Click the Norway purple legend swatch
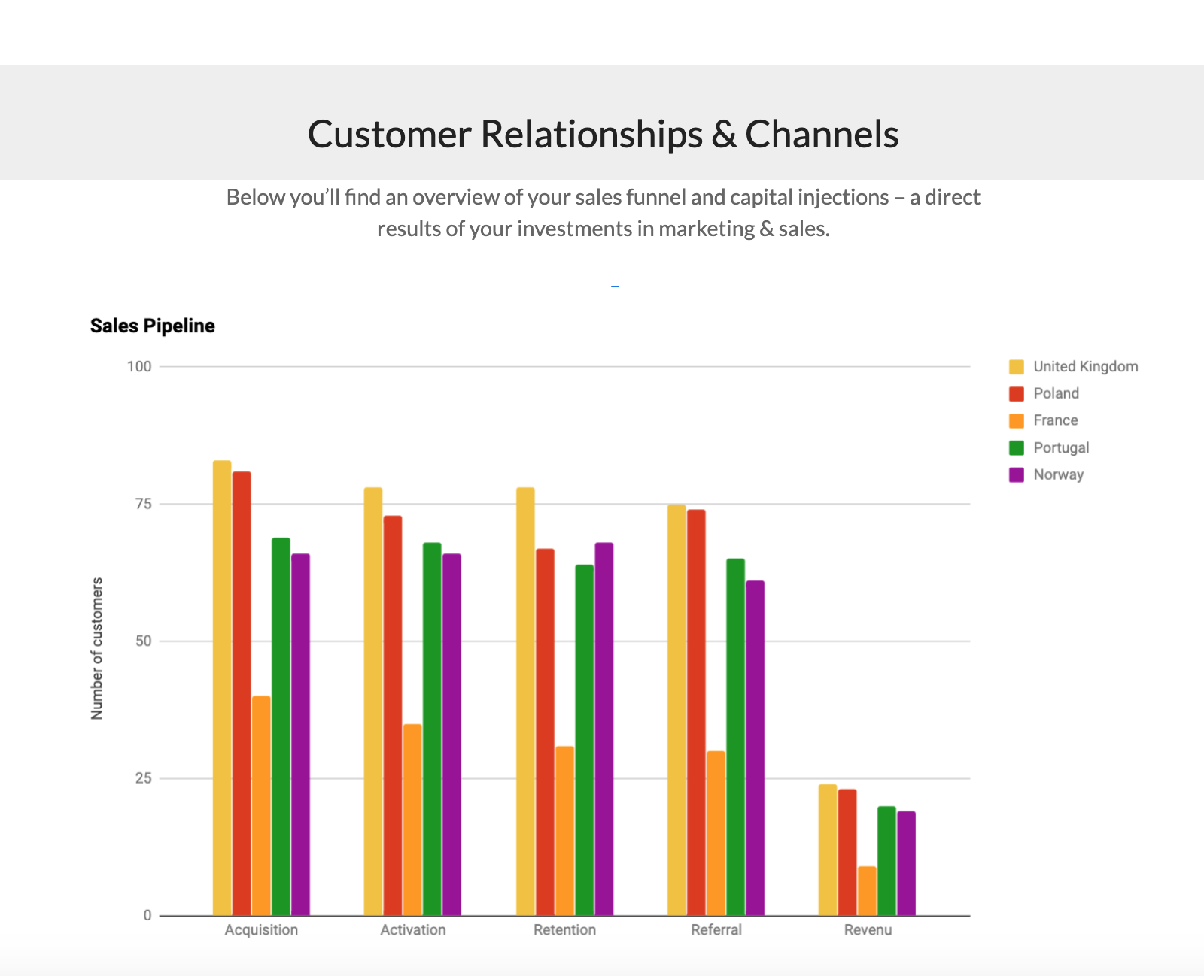The width and height of the screenshot is (1204, 976). pyautogui.click(x=1017, y=475)
